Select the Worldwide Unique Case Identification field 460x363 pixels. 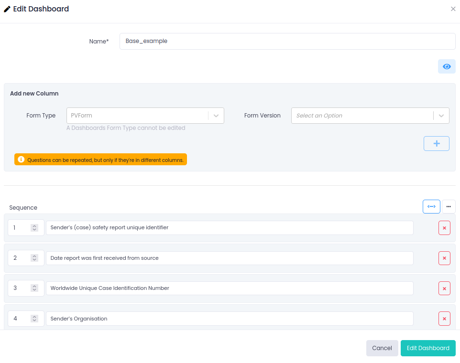(x=230, y=288)
